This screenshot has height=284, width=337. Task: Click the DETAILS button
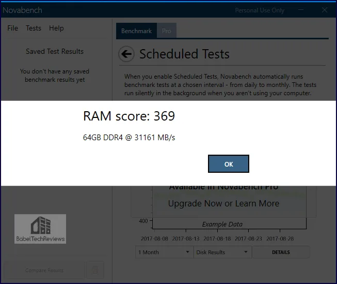(281, 252)
